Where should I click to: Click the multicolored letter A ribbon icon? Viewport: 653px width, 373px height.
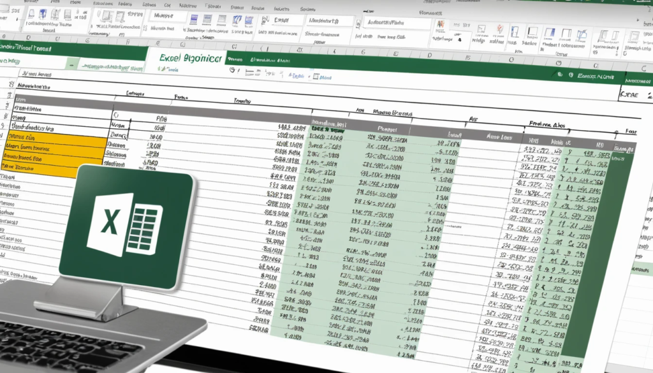tap(441, 25)
